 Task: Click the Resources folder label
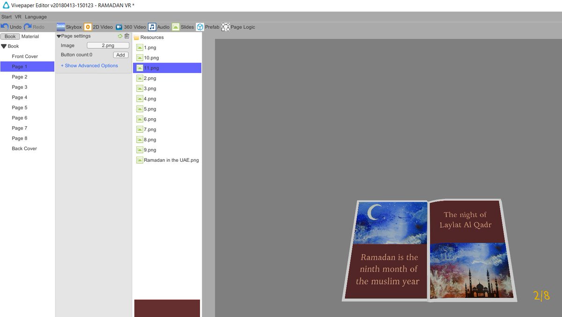click(x=152, y=37)
